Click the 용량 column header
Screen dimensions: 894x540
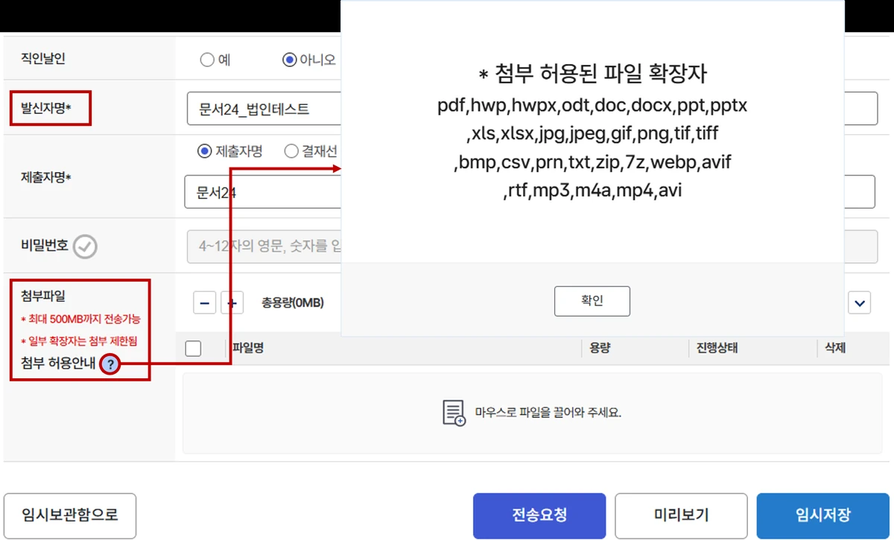click(600, 348)
